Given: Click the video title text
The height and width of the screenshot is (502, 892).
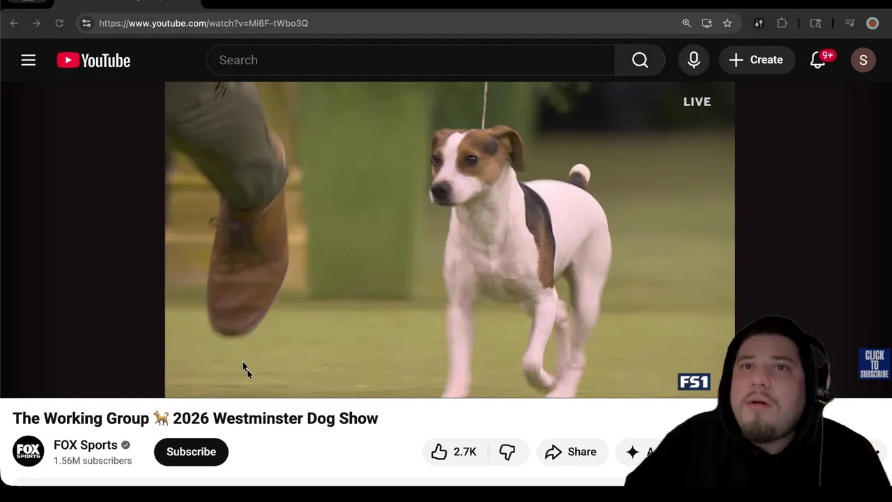Looking at the screenshot, I should point(195,418).
